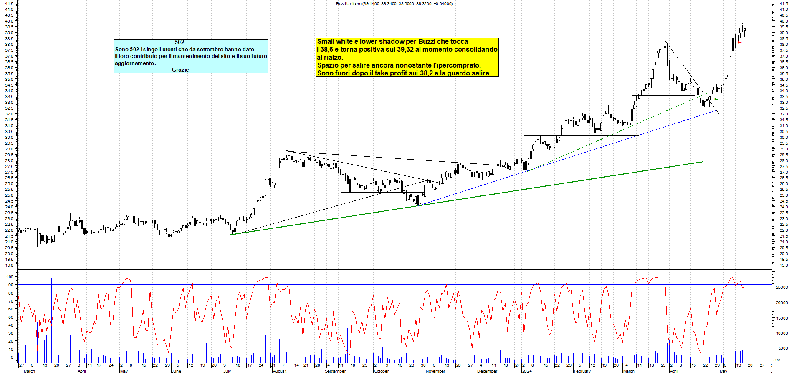The image size is (789, 373).
Task: Click the volume scale label '15000'
Action: pyautogui.click(x=782, y=318)
